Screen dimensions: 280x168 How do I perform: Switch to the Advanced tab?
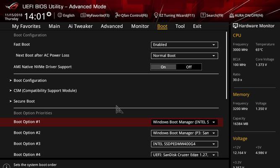point(112,26)
